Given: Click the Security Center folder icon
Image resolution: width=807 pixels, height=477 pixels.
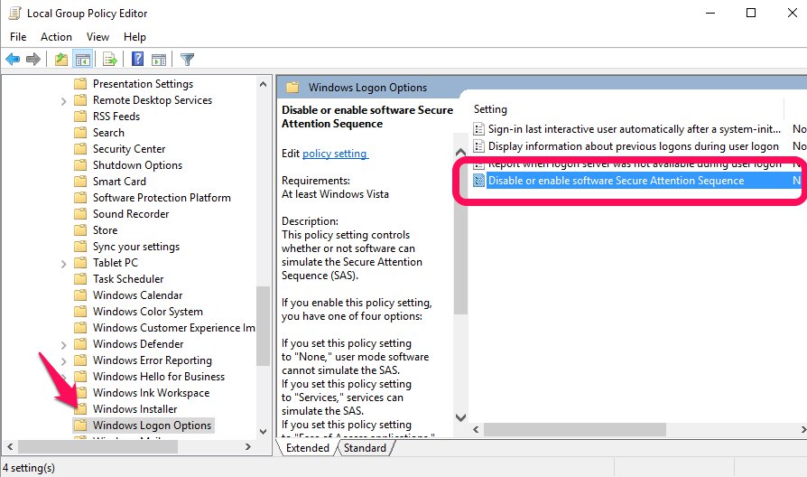Looking at the screenshot, I should [80, 149].
